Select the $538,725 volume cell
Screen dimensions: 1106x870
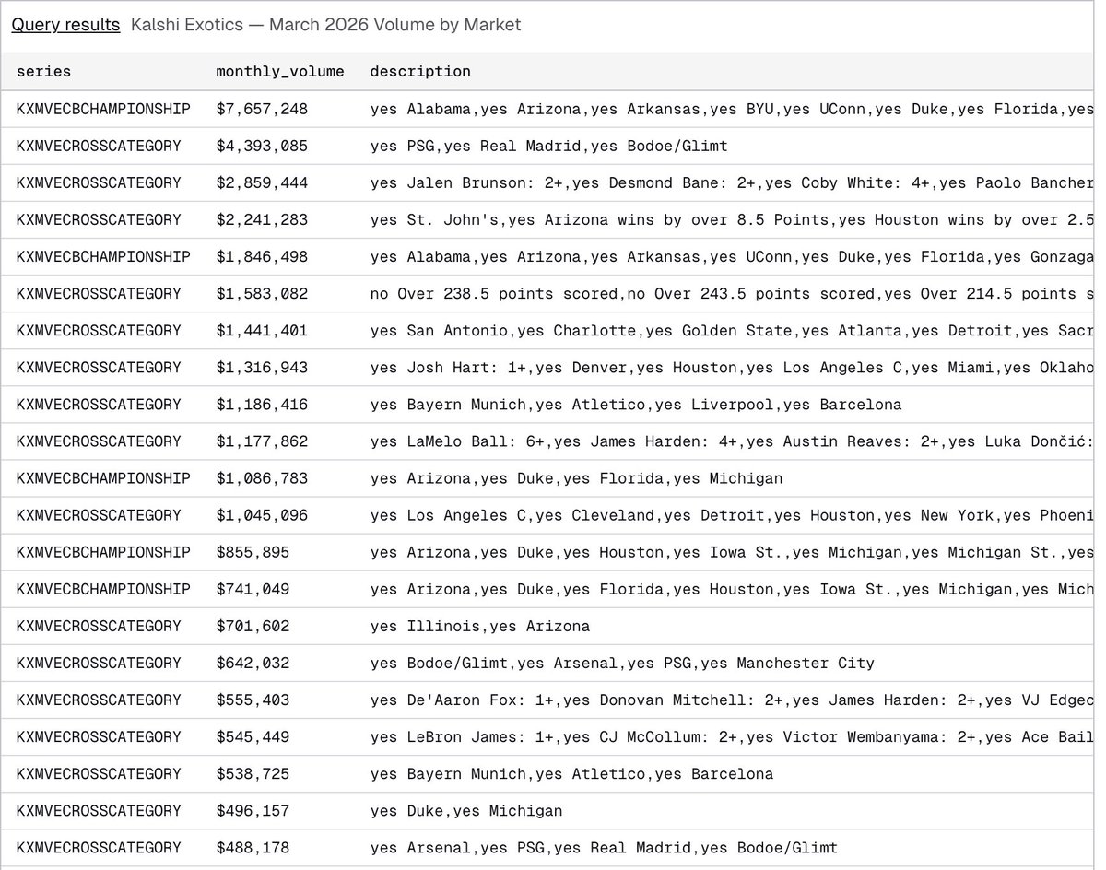(x=253, y=773)
